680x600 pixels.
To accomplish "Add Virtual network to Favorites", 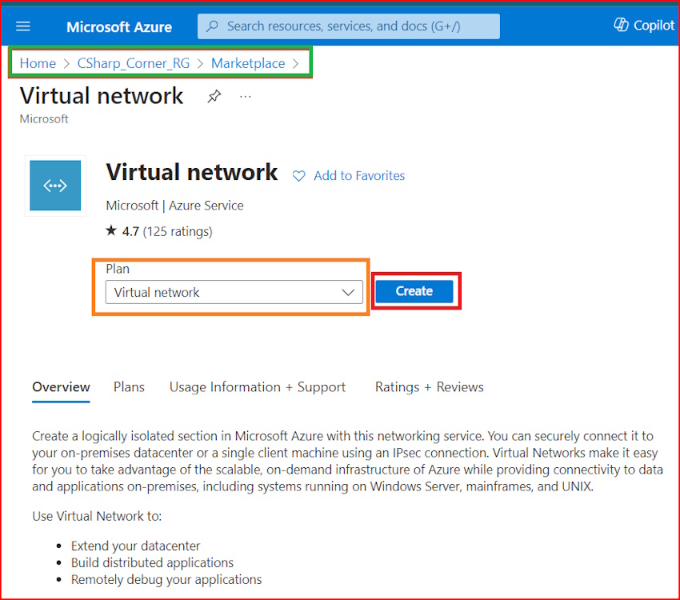I will coord(358,175).
